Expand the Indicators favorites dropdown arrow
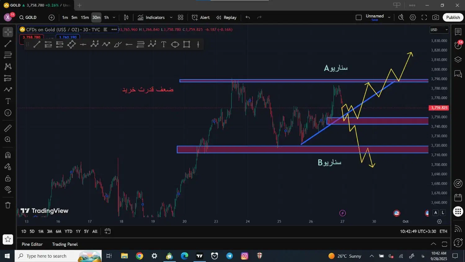Screen dimensions: 465x262 click(171, 18)
